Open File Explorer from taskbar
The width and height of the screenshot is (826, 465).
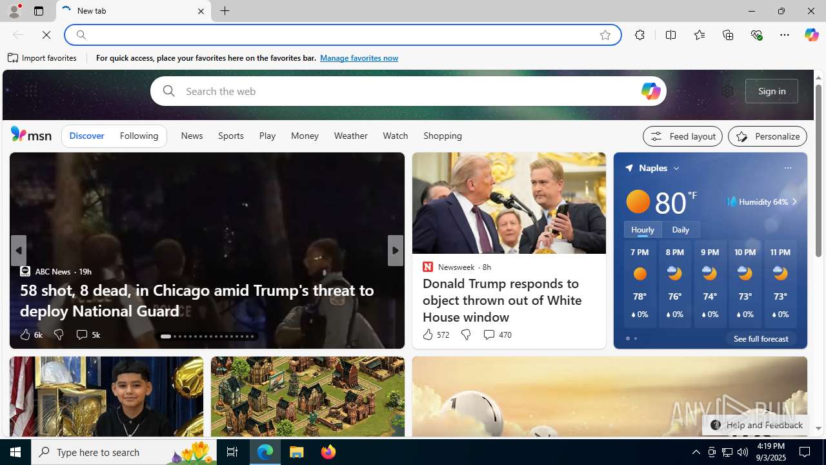click(297, 452)
